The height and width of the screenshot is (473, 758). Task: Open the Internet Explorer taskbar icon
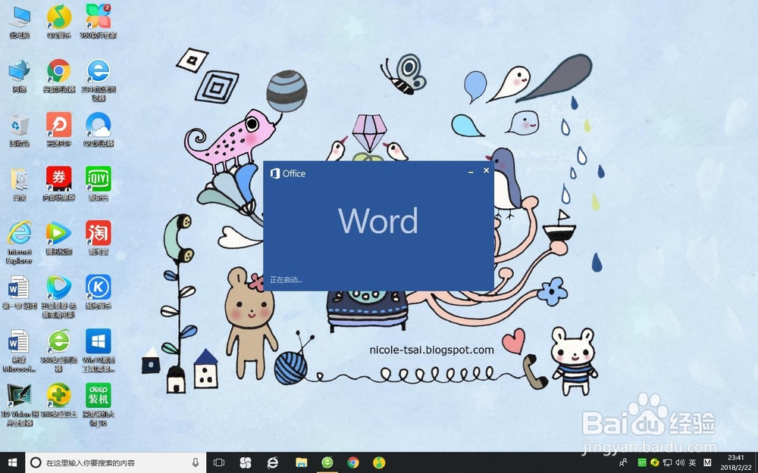click(x=273, y=463)
